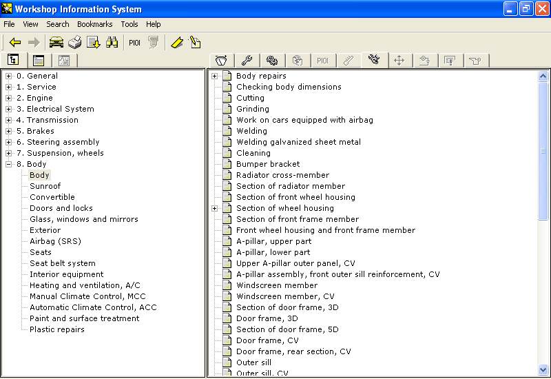Select Seat belt system tree item

(x=63, y=263)
